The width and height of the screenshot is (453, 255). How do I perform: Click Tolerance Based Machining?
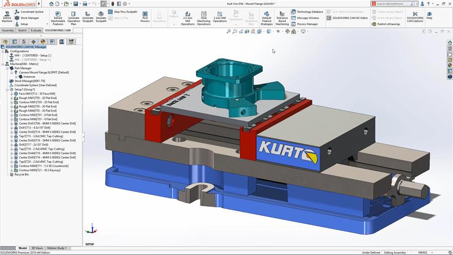(x=282, y=18)
